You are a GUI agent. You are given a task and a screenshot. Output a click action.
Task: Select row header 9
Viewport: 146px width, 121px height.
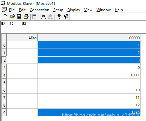[4, 113]
